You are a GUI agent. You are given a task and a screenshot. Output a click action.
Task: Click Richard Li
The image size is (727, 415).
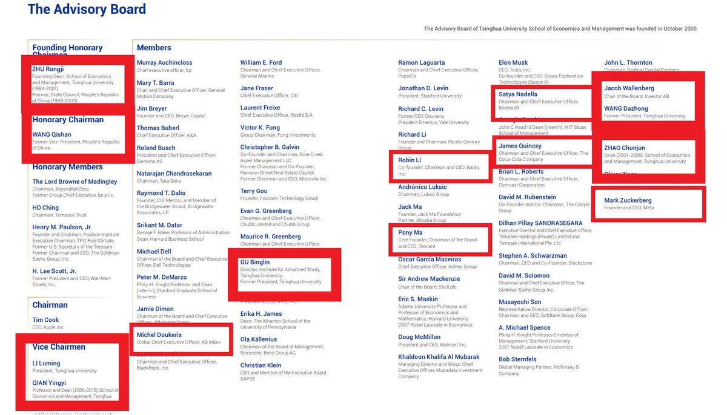[412, 134]
